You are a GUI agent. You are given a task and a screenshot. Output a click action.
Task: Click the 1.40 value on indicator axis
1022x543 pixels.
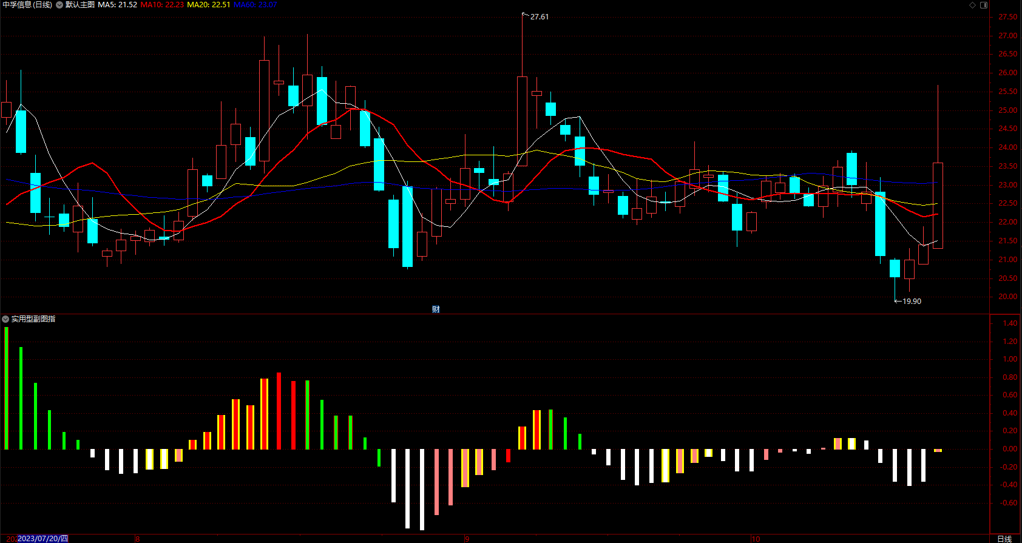pyautogui.click(x=1010, y=323)
